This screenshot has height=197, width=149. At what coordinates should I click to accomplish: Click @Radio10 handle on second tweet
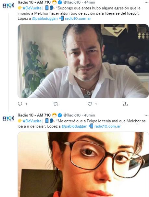click(72, 115)
